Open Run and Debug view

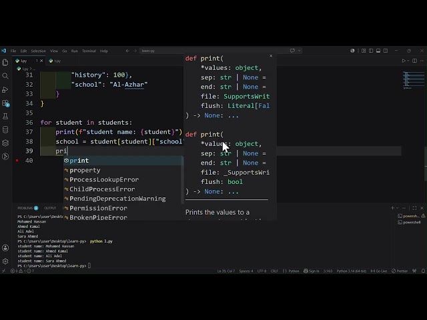click(x=5, y=89)
